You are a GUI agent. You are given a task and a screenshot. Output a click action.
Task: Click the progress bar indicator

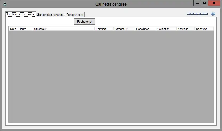click(x=197, y=14)
